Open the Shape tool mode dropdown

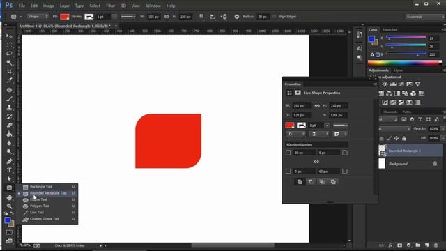38,17
